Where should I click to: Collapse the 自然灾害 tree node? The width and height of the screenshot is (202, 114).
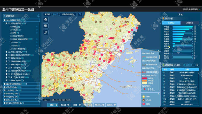pos(6,23)
